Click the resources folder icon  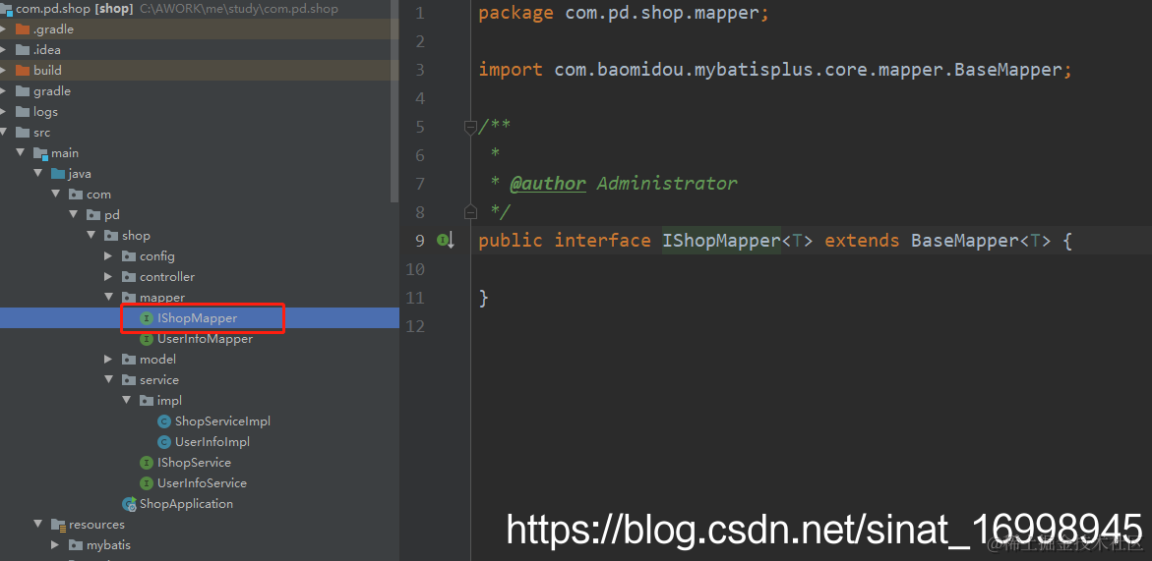58,525
